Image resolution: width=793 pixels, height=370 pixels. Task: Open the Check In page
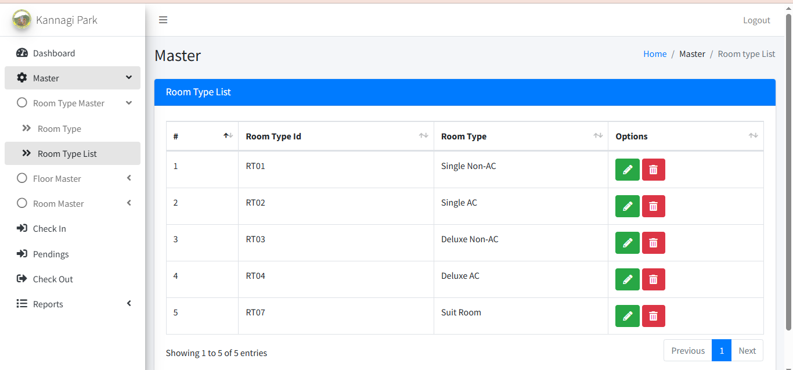click(49, 229)
